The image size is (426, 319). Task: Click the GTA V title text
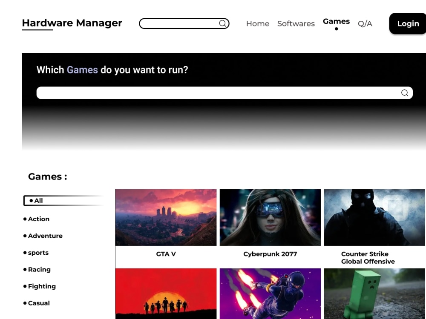pyautogui.click(x=166, y=254)
